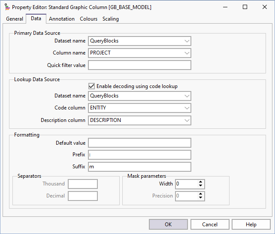Decrease the mask Width value

point(201,186)
